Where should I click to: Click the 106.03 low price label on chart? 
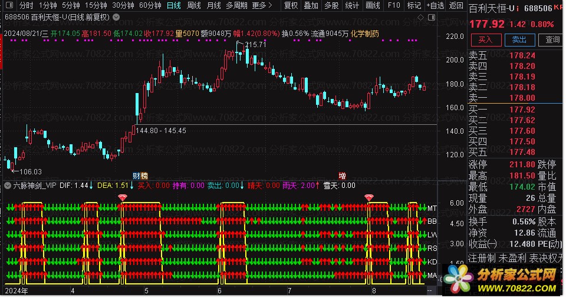coord(30,172)
